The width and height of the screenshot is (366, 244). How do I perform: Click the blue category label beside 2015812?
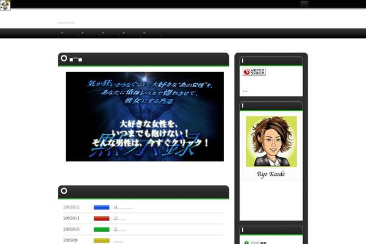click(101, 207)
